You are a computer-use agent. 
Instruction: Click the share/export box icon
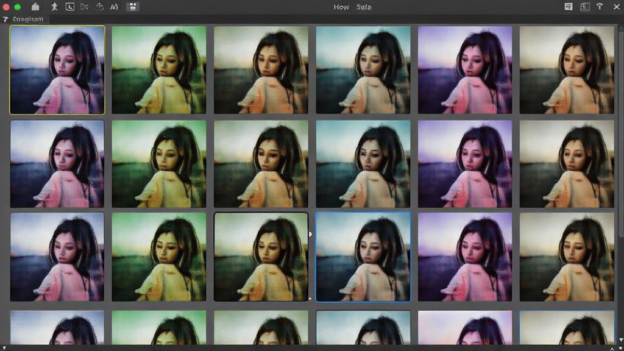pos(99,7)
